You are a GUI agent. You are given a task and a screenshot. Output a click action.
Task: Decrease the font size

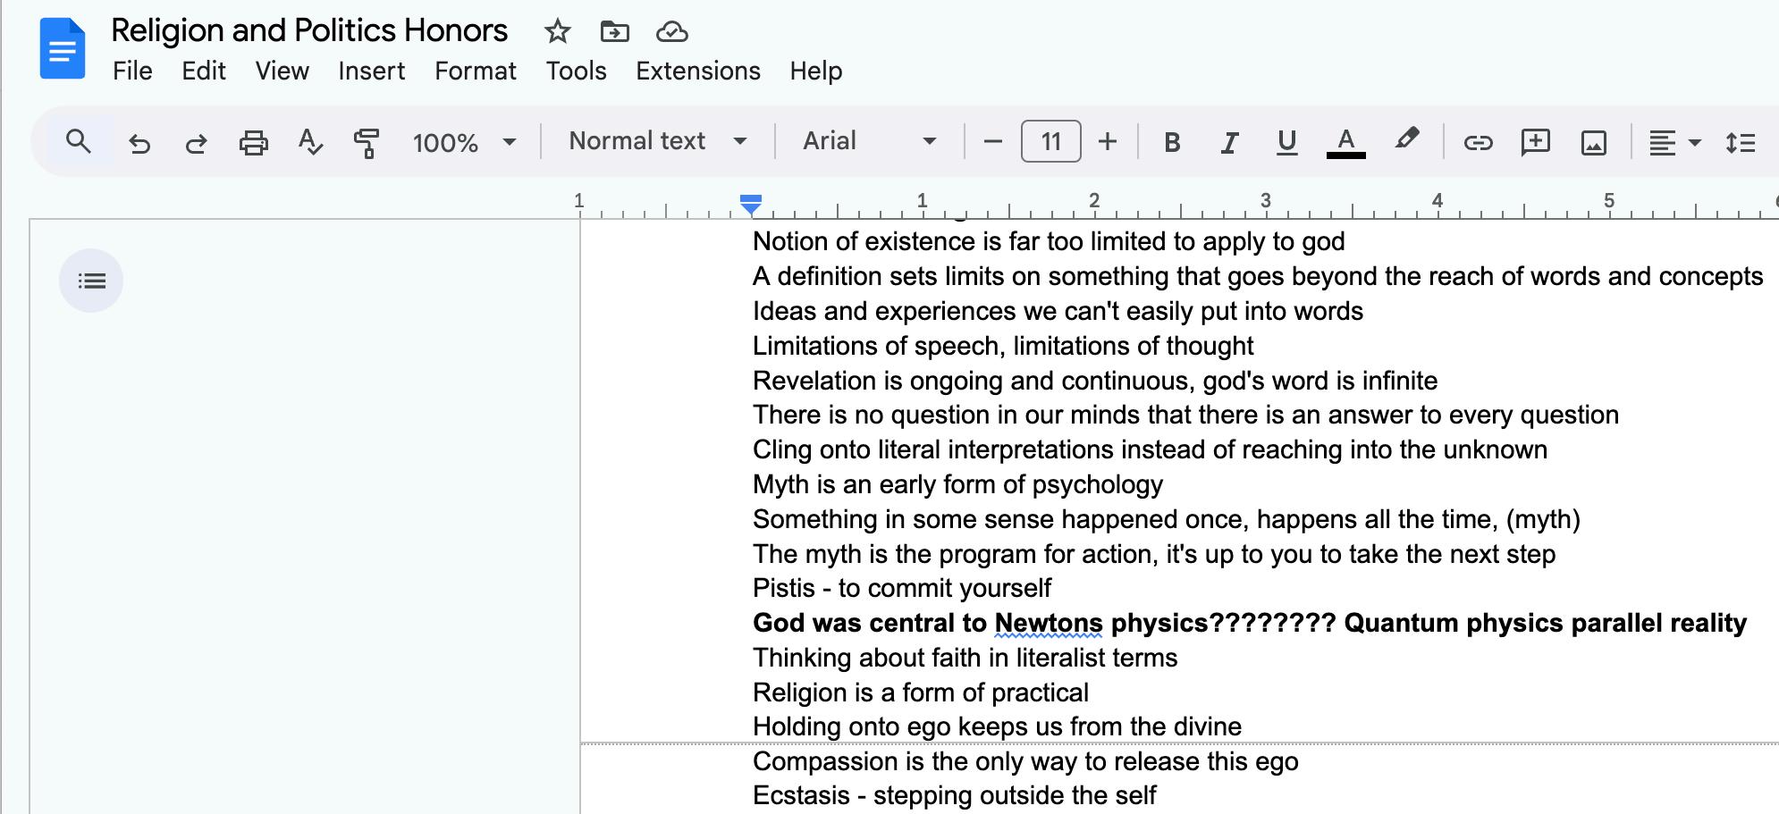(992, 141)
